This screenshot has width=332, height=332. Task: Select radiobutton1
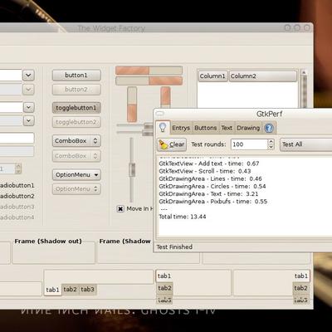click(x=17, y=185)
